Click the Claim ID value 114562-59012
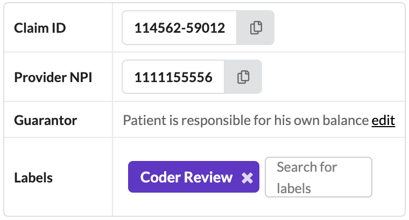409x220 pixels. 179,28
